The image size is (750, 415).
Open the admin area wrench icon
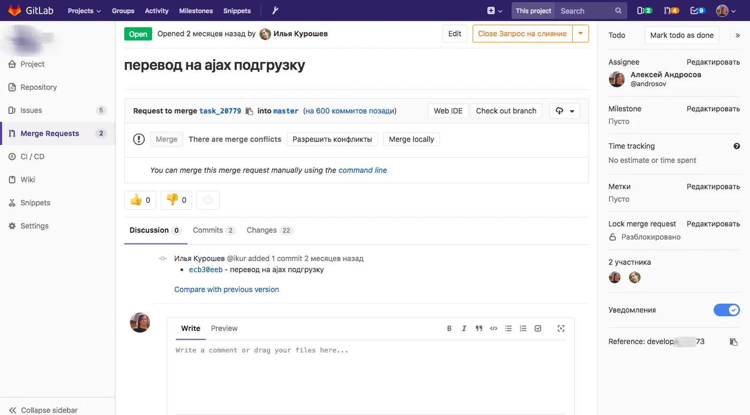tap(275, 11)
